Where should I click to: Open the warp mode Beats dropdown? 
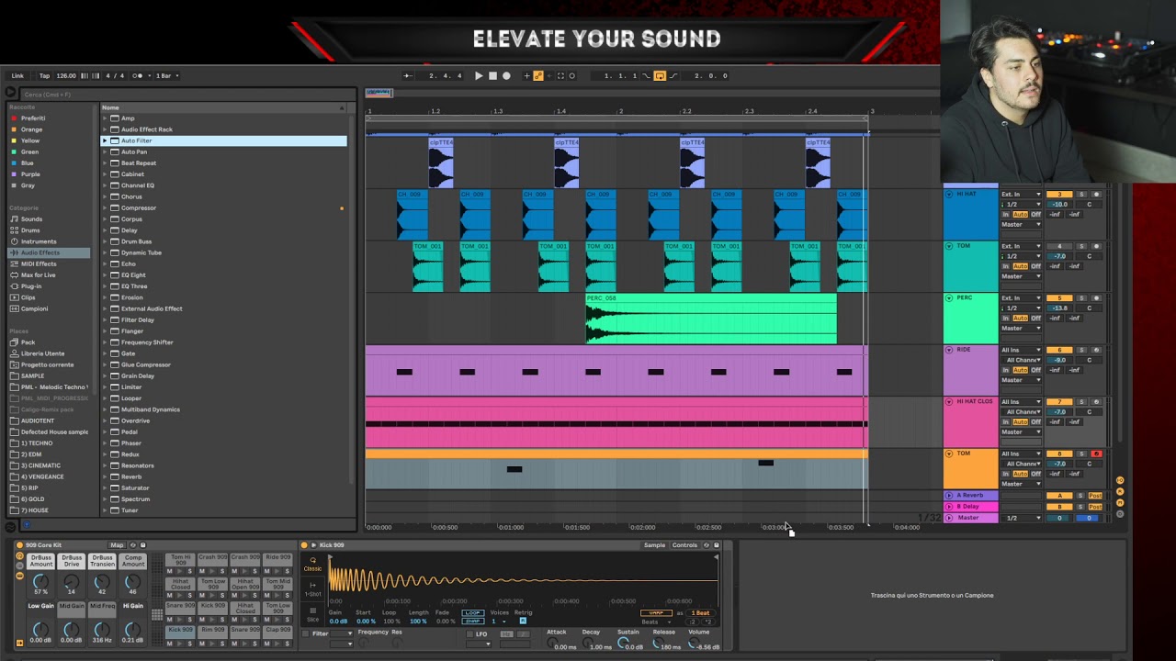pyautogui.click(x=656, y=622)
